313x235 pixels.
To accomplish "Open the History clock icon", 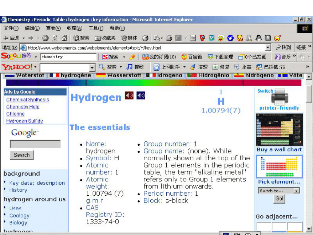I will point(145,38).
